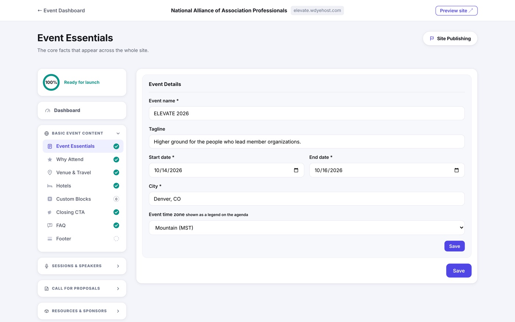Click the flag icon on Site Publishing

coord(432,38)
